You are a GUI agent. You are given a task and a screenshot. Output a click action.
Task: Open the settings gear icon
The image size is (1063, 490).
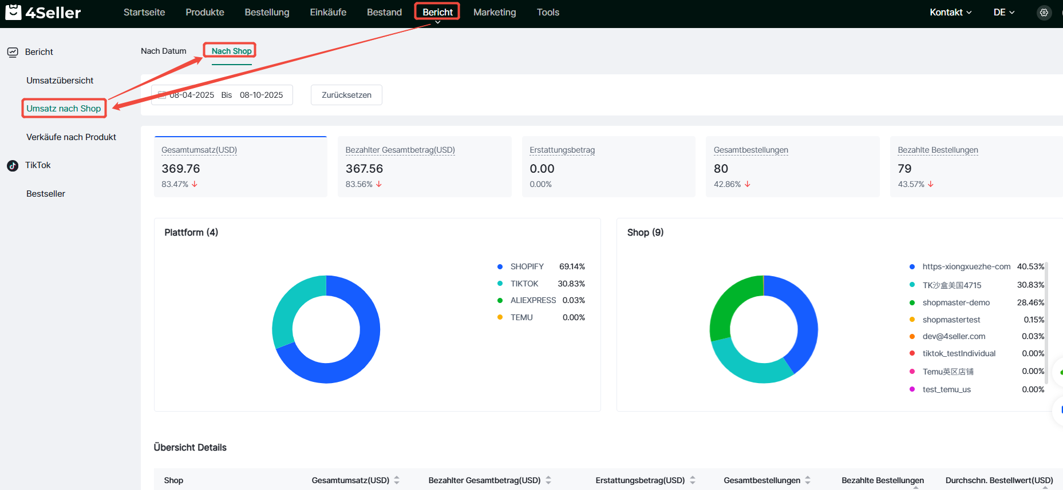click(1044, 12)
